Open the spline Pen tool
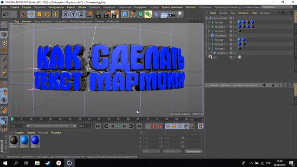 point(133,14)
